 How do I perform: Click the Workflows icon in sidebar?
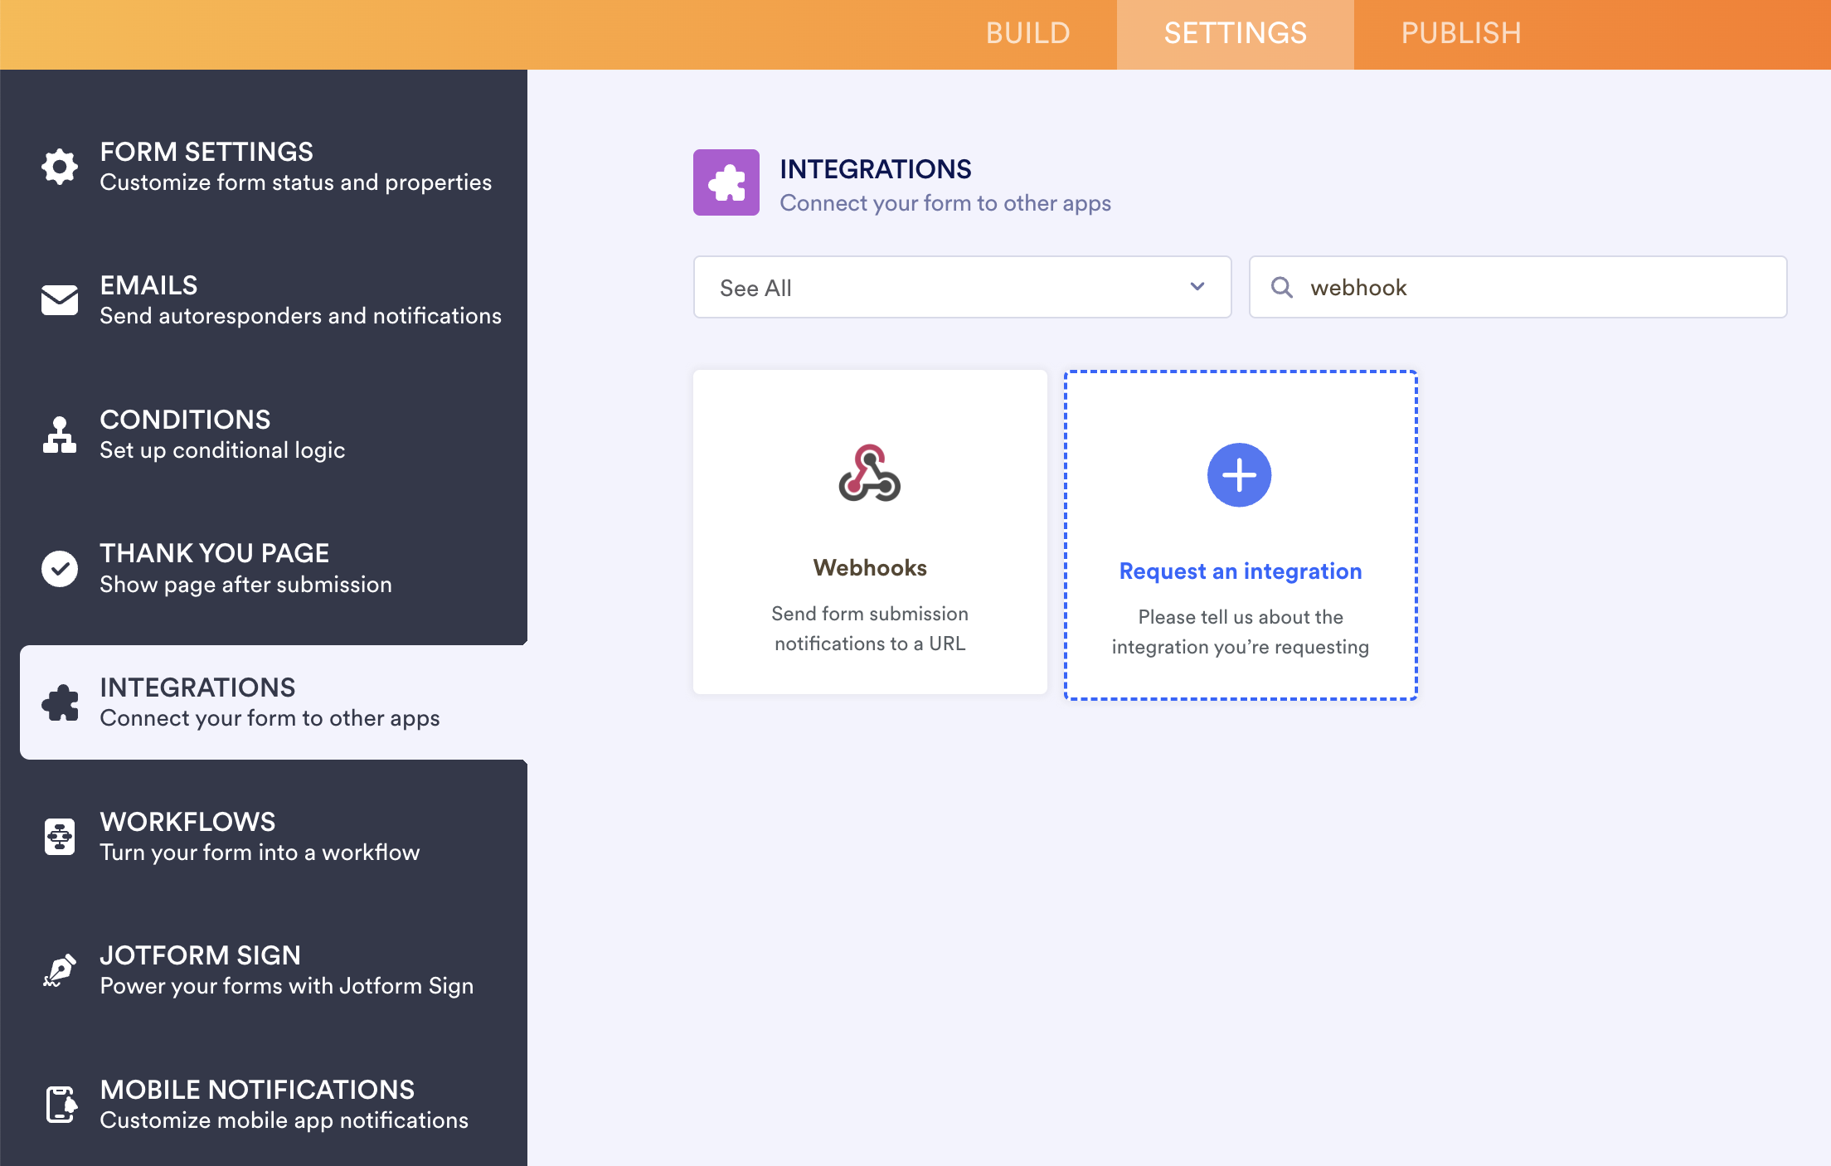pyautogui.click(x=60, y=837)
